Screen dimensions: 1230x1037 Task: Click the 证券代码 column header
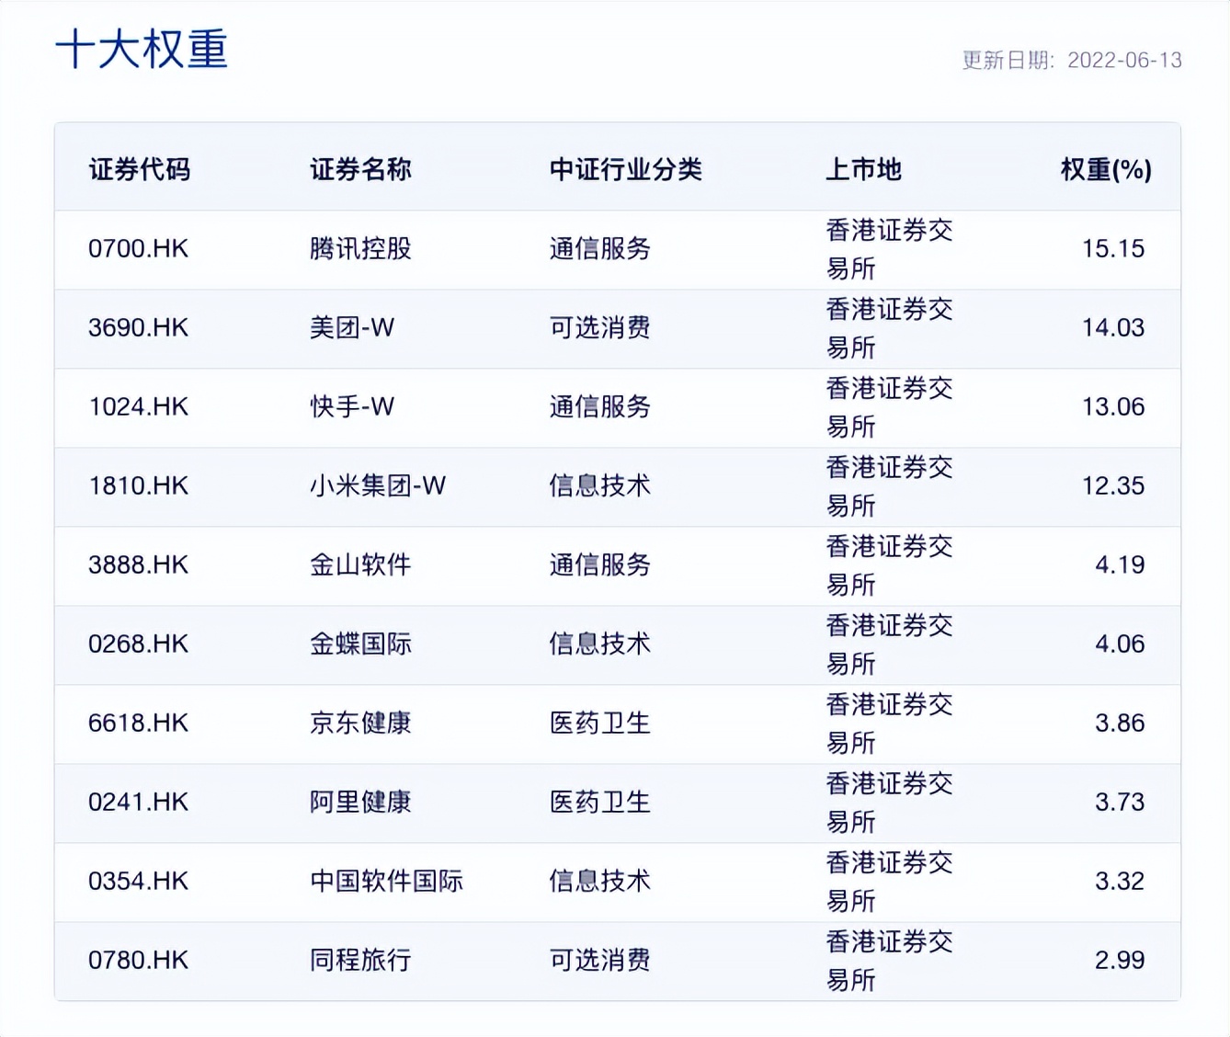click(140, 169)
